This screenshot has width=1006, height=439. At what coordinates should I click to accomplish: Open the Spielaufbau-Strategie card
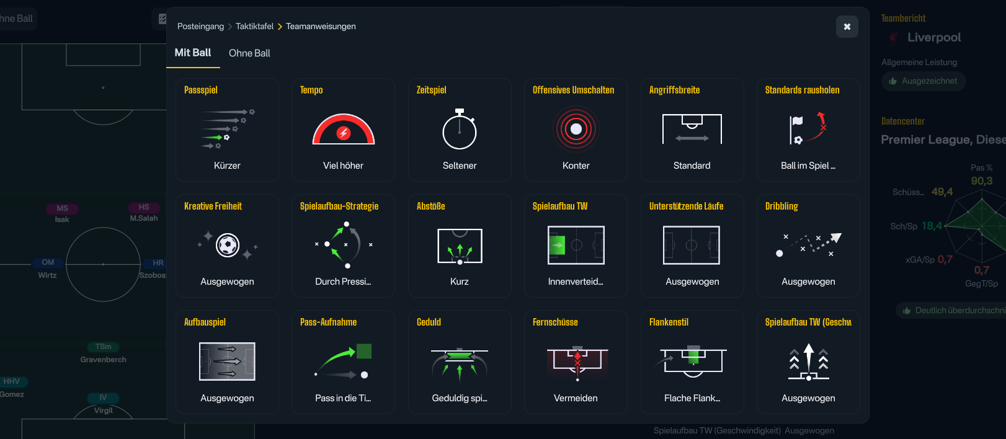tap(343, 246)
